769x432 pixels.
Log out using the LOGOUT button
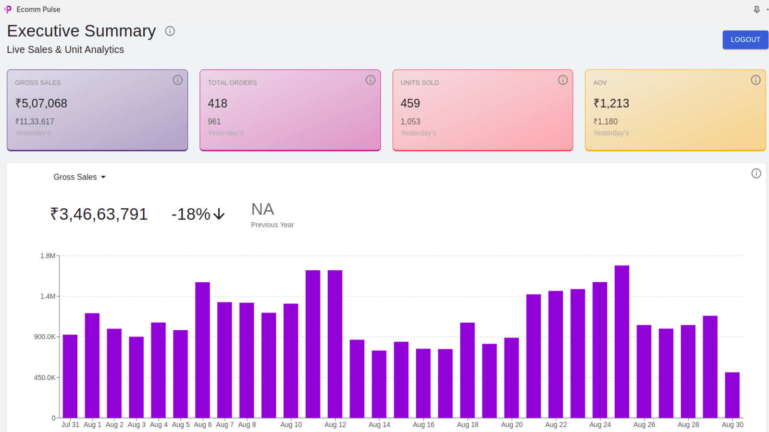click(745, 40)
